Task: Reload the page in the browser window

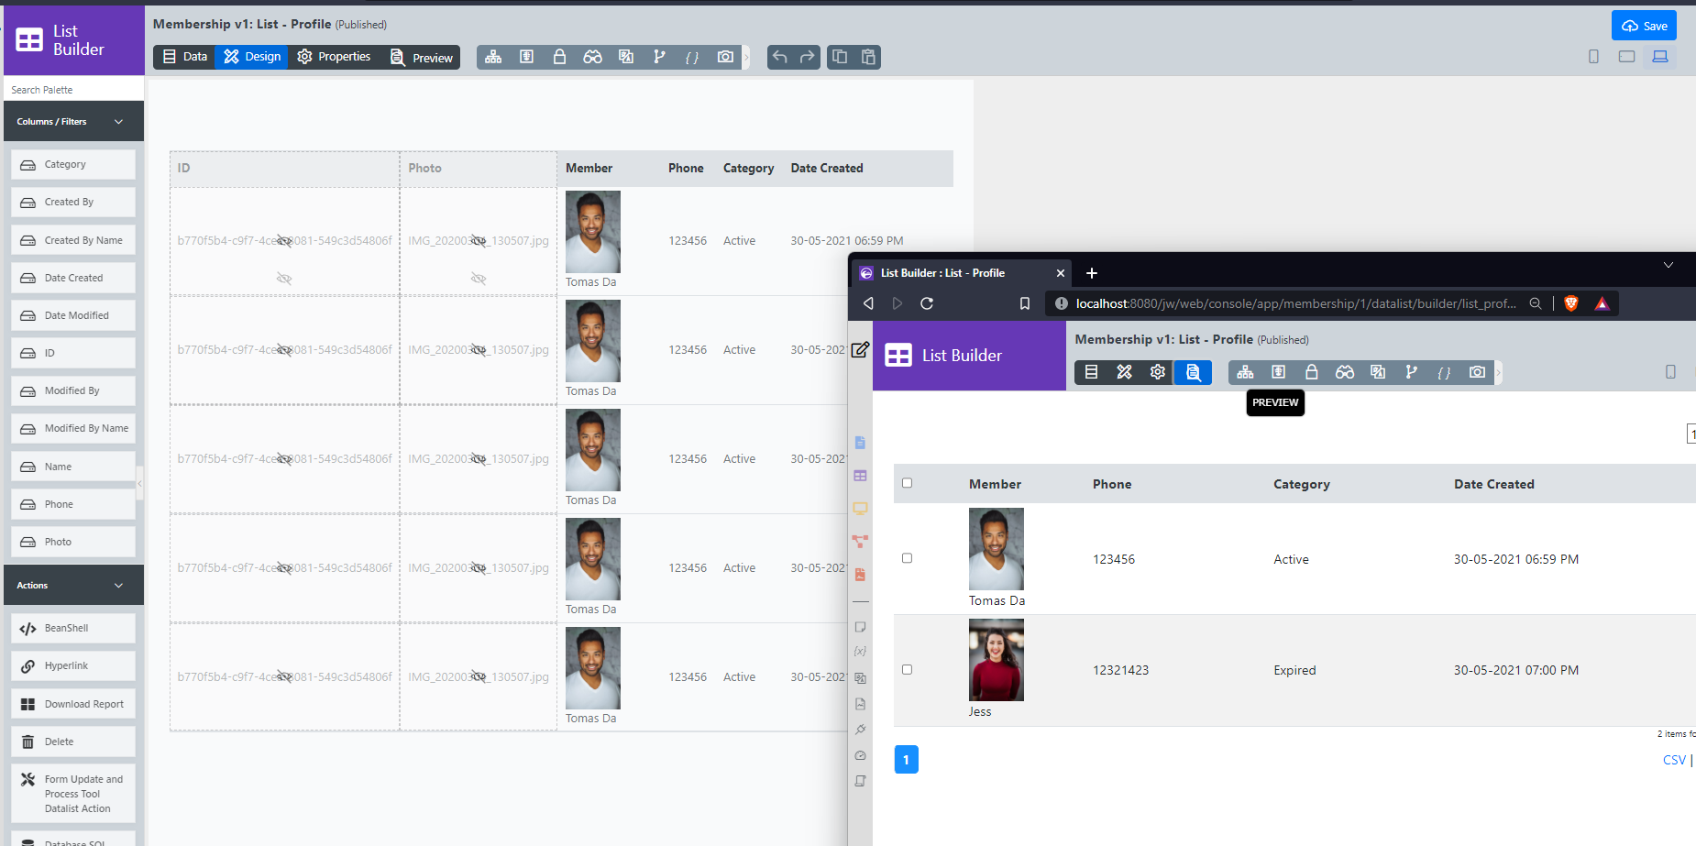Action: click(927, 303)
